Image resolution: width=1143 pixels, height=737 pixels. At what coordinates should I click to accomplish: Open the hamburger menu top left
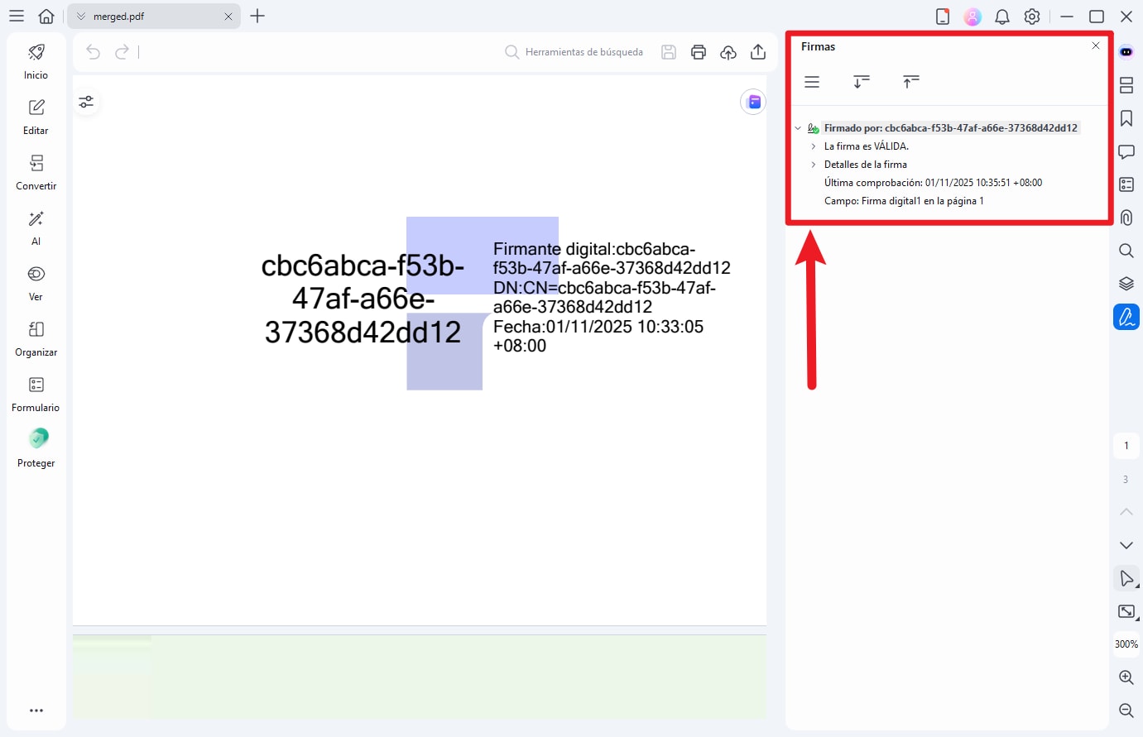click(16, 16)
